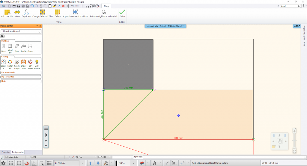Click Finish to exit tiling editor

click(x=122, y=12)
